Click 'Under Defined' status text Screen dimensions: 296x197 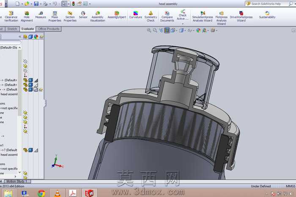(261, 186)
